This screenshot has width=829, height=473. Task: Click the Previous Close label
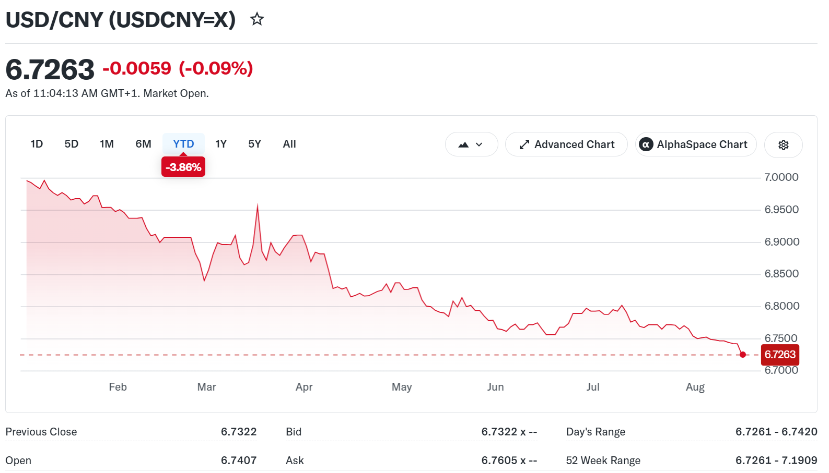[41, 432]
